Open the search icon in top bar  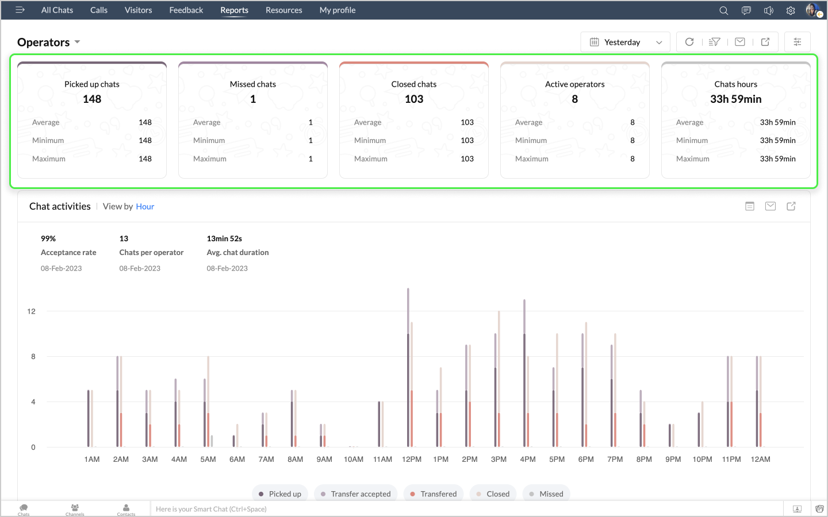(x=723, y=10)
